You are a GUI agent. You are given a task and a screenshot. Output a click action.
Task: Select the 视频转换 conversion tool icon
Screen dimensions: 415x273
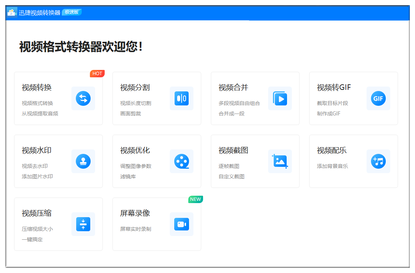pos(83,98)
